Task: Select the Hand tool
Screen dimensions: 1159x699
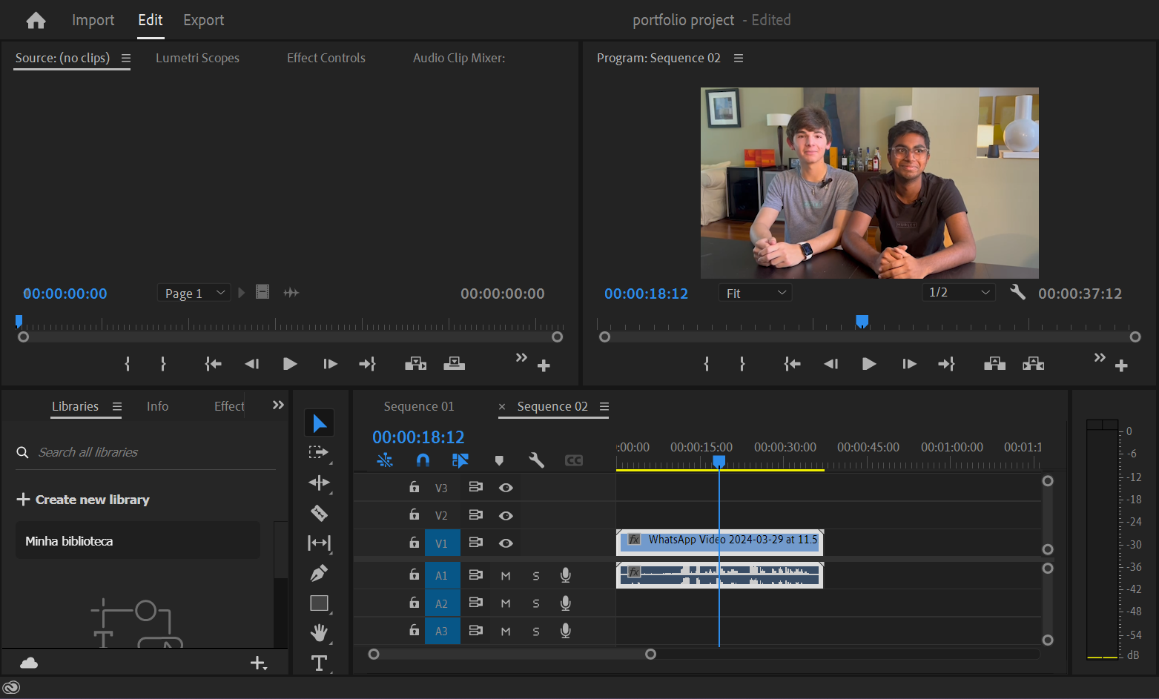Action: (x=319, y=633)
